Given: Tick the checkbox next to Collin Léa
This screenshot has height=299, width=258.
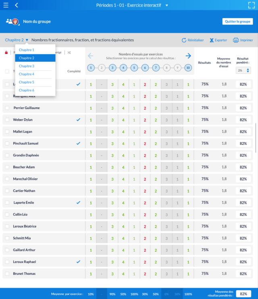Looking at the screenshot, I should point(7,214).
